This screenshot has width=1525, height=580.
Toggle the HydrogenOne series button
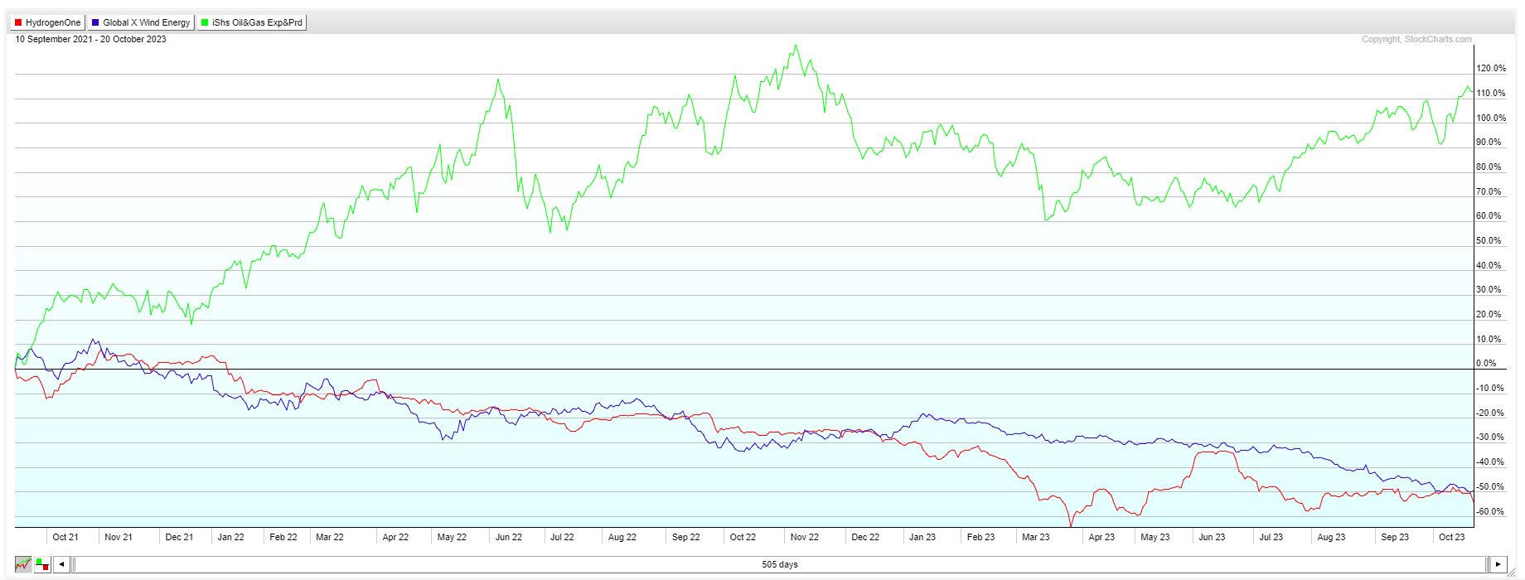pos(48,22)
